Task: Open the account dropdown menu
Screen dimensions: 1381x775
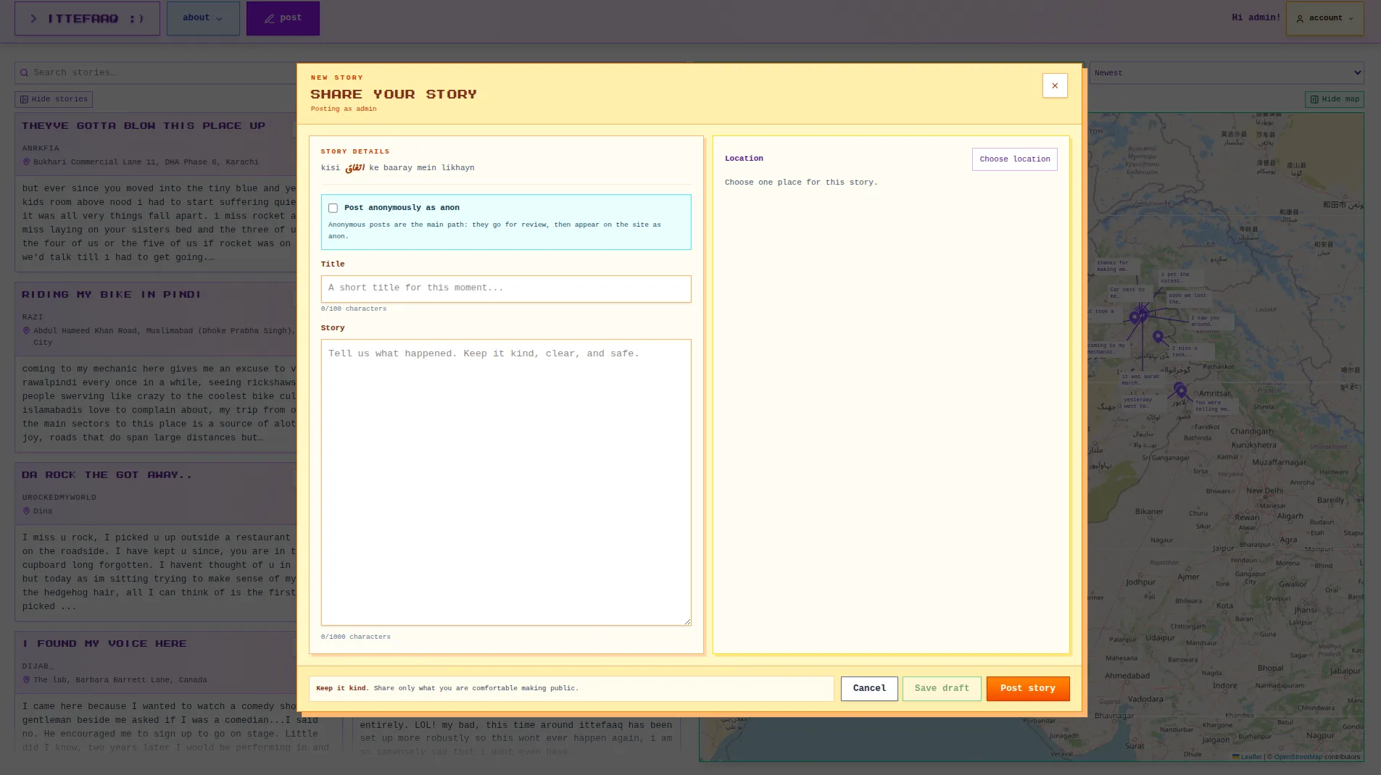Action: (1324, 18)
